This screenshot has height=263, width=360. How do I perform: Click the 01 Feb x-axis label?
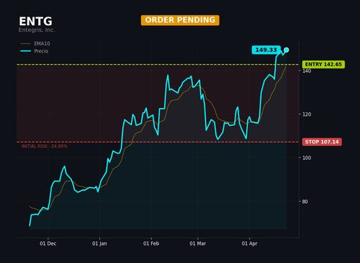(151, 244)
